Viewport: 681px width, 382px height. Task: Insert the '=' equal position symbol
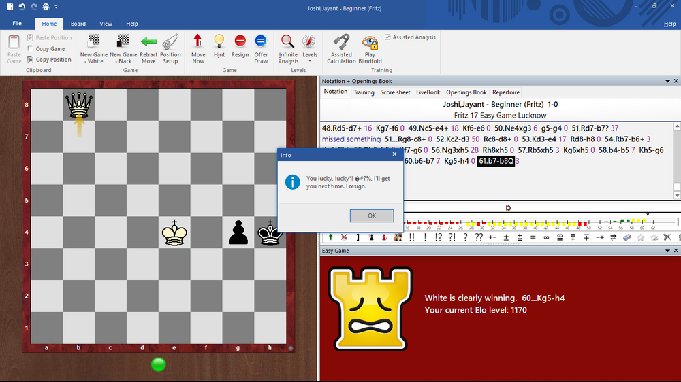click(533, 237)
